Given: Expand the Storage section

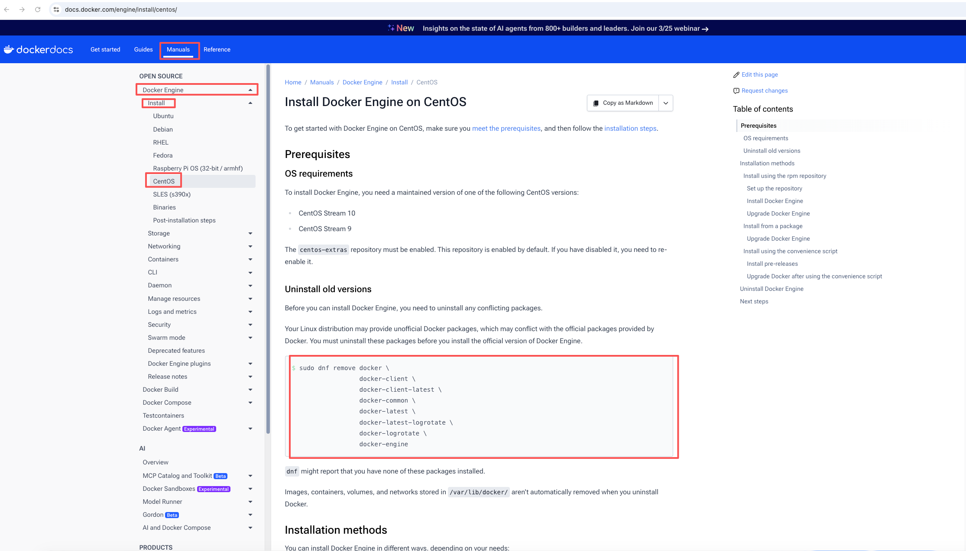Looking at the screenshot, I should (x=250, y=233).
